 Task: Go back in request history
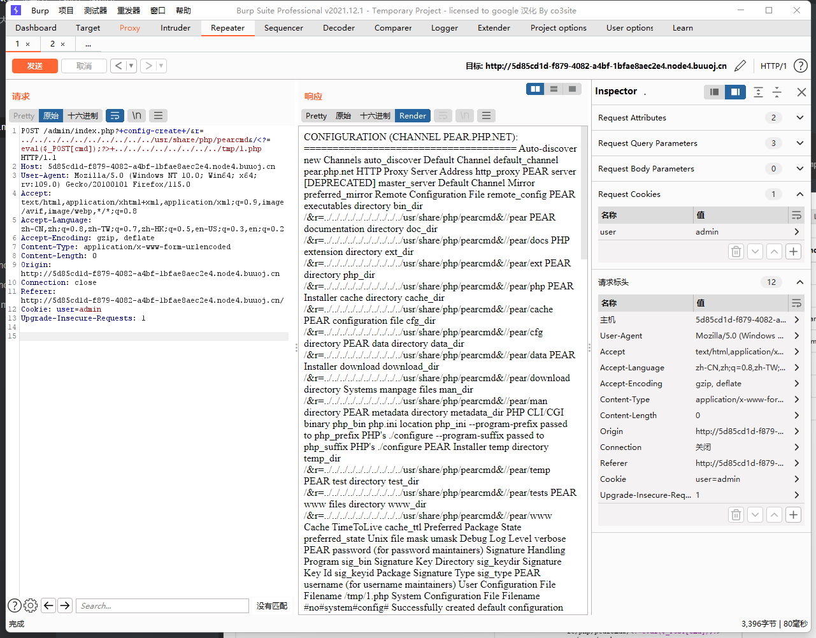click(118, 66)
